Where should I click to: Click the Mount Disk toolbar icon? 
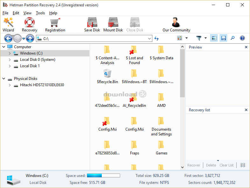coord(113,22)
